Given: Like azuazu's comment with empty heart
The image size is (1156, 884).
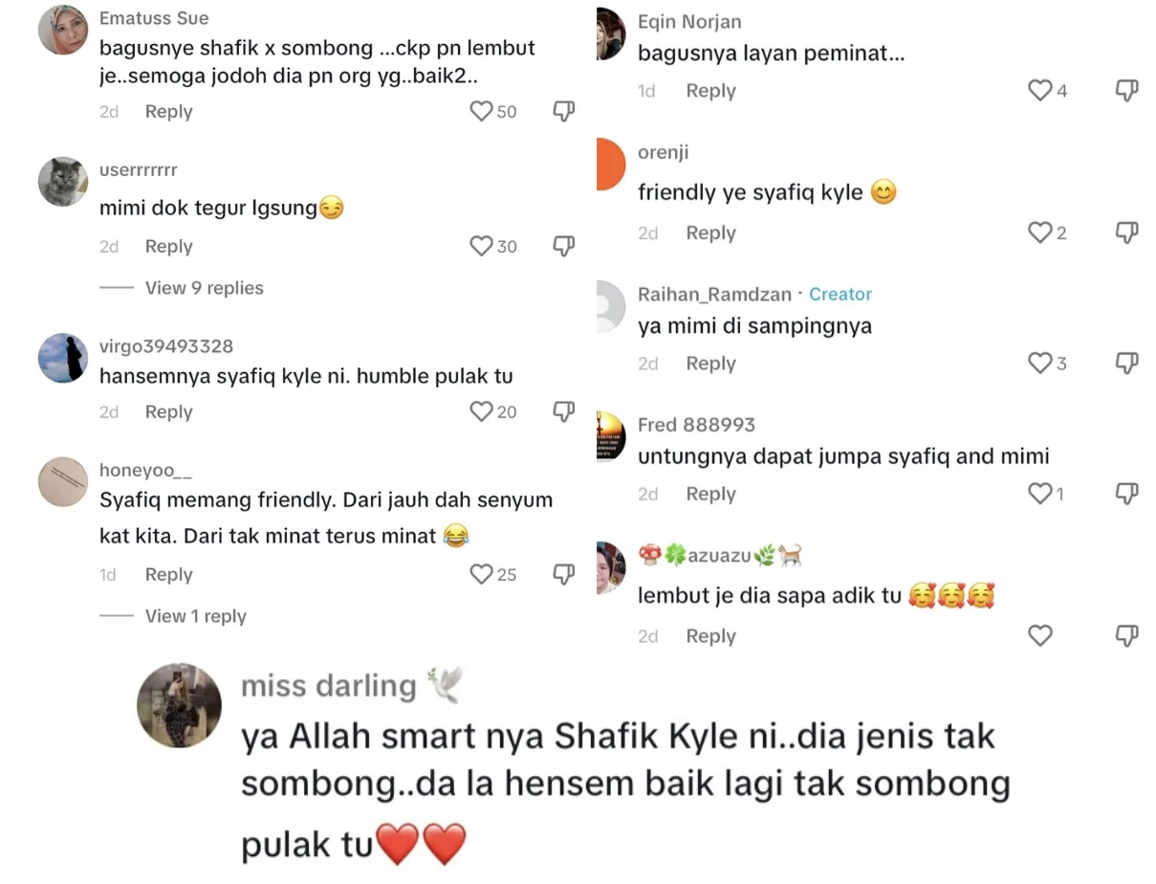Looking at the screenshot, I should pyautogui.click(x=1039, y=636).
